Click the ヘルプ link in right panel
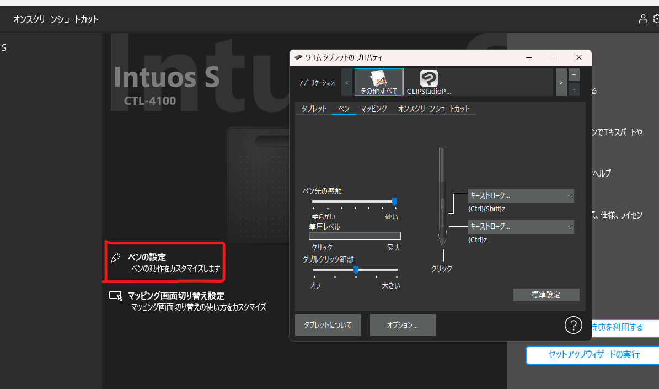659x389 pixels. point(602,173)
